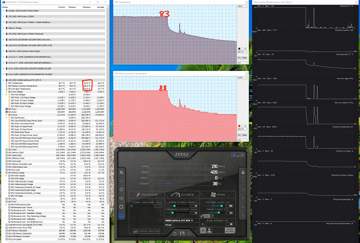Toggle the power and temp limit link icon

point(202,216)
